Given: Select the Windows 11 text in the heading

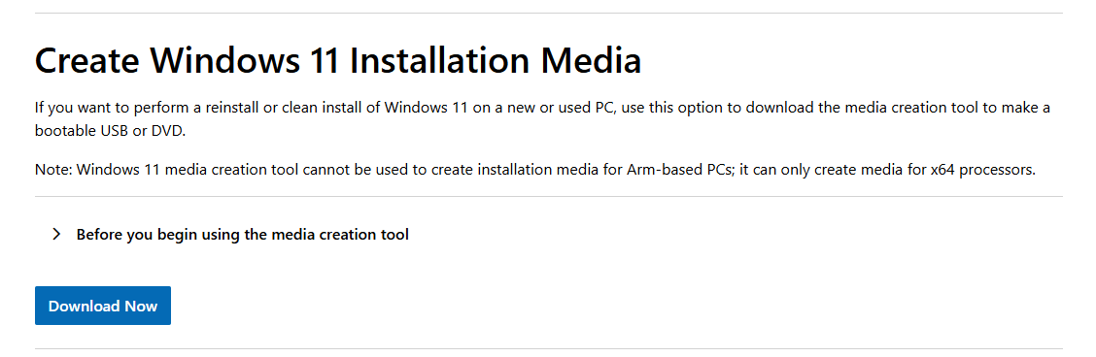Looking at the screenshot, I should click(244, 60).
